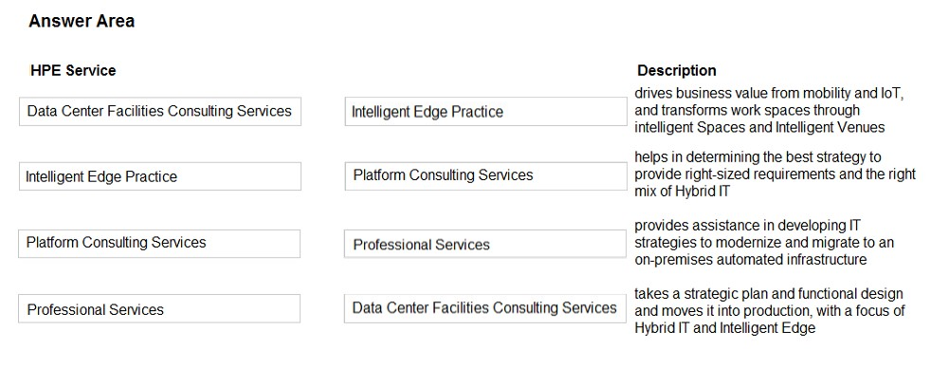948x367 pixels.
Task: Click description about right-sized requirements strategy
Action: click(x=775, y=174)
